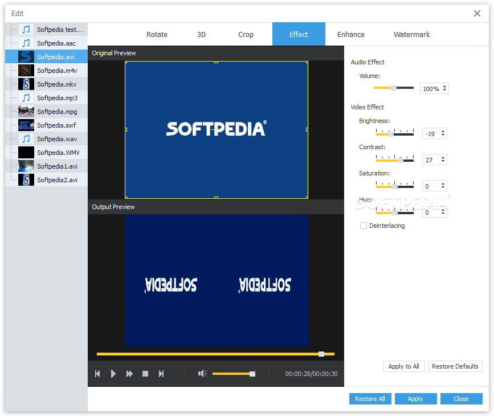
Task: Play the video preview
Action: pyautogui.click(x=113, y=374)
